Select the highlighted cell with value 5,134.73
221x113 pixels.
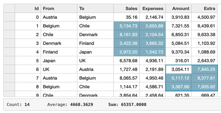click(127, 26)
